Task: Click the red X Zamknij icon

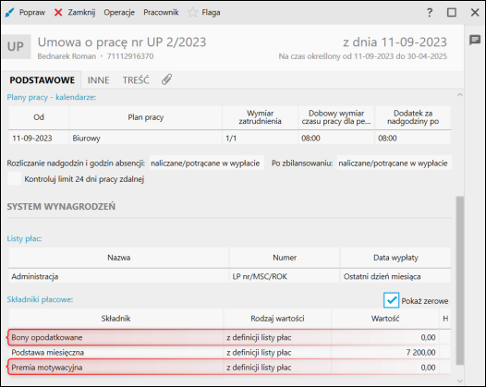Action: pos(58,12)
